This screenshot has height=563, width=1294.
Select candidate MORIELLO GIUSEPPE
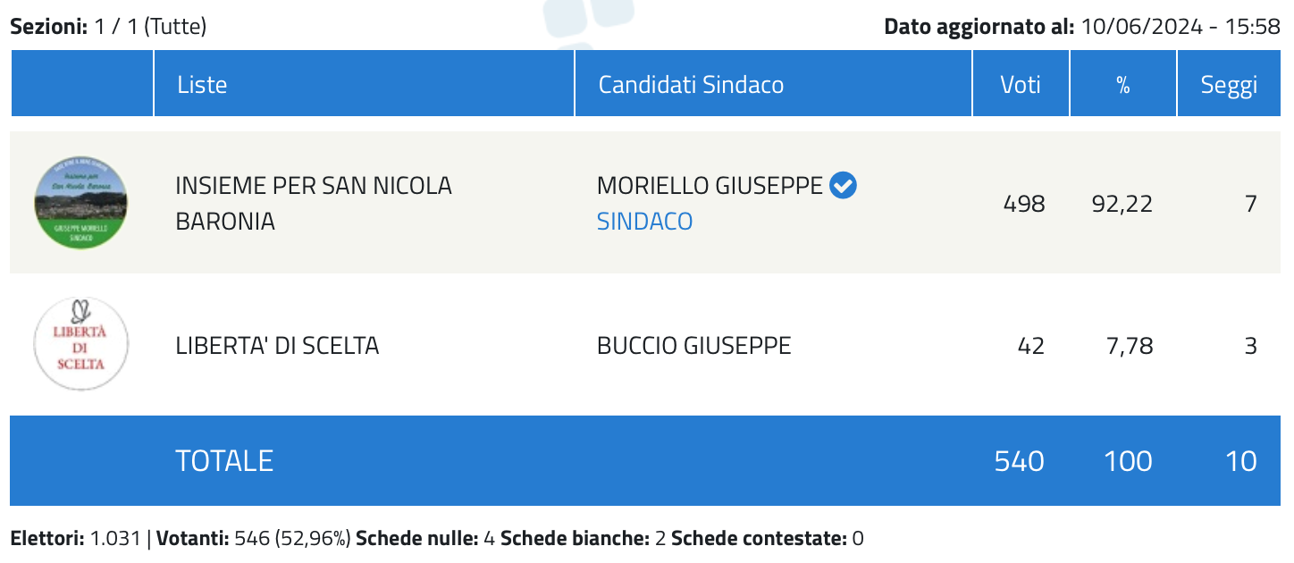pos(710,186)
